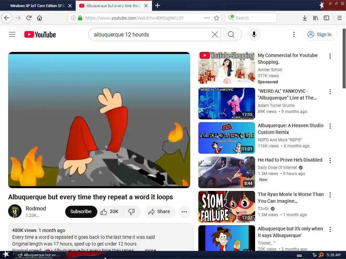Dislike the video with thumbs down
This screenshot has height=259, width=346.
pyautogui.click(x=131, y=211)
